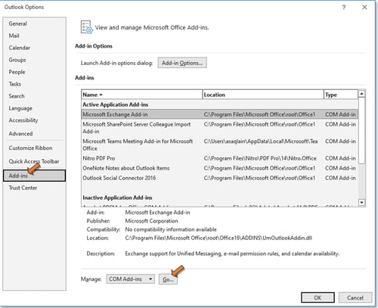Screen dimensions: 378x308
Task: Open the Trust Center category
Action: coord(23,188)
